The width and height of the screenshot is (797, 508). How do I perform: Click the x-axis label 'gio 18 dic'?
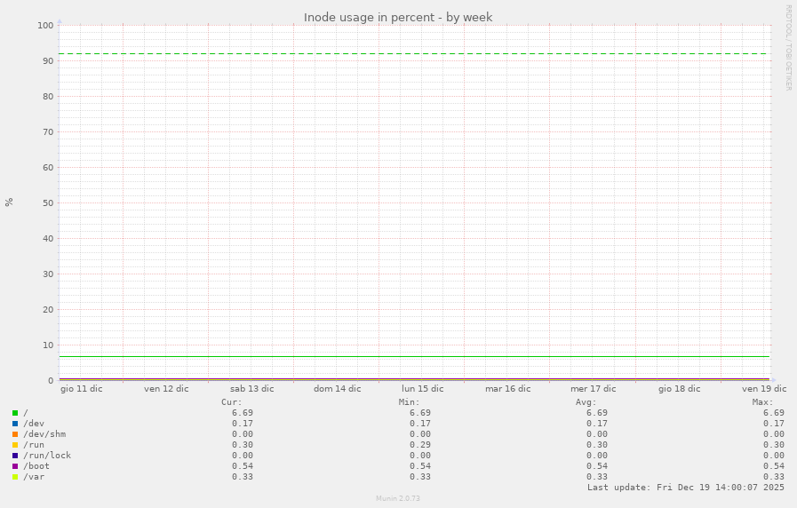(679, 389)
